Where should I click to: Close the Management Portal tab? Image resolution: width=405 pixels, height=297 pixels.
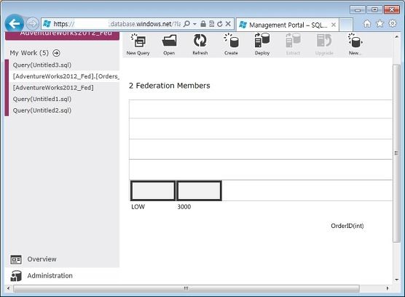tap(334, 25)
